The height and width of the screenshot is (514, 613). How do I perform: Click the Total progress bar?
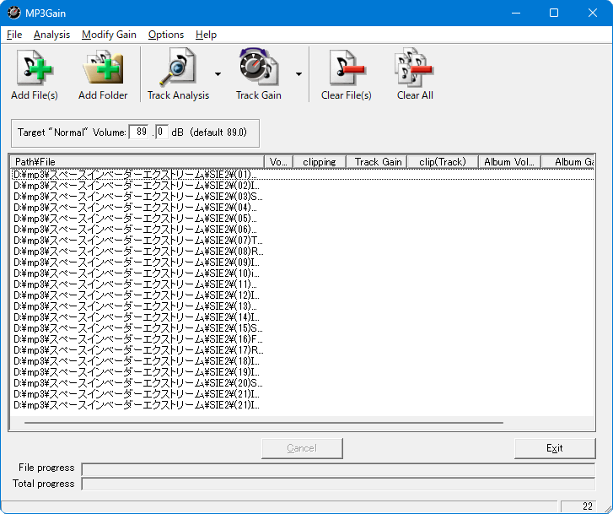click(x=338, y=484)
